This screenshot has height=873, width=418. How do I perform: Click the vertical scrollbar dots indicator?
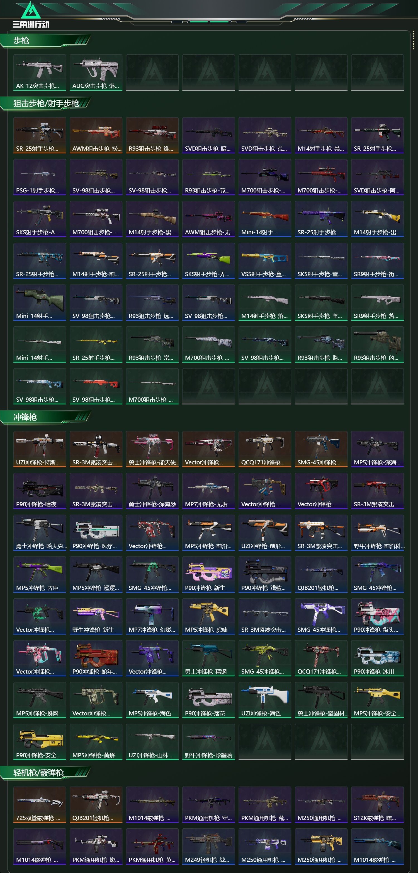414,41
